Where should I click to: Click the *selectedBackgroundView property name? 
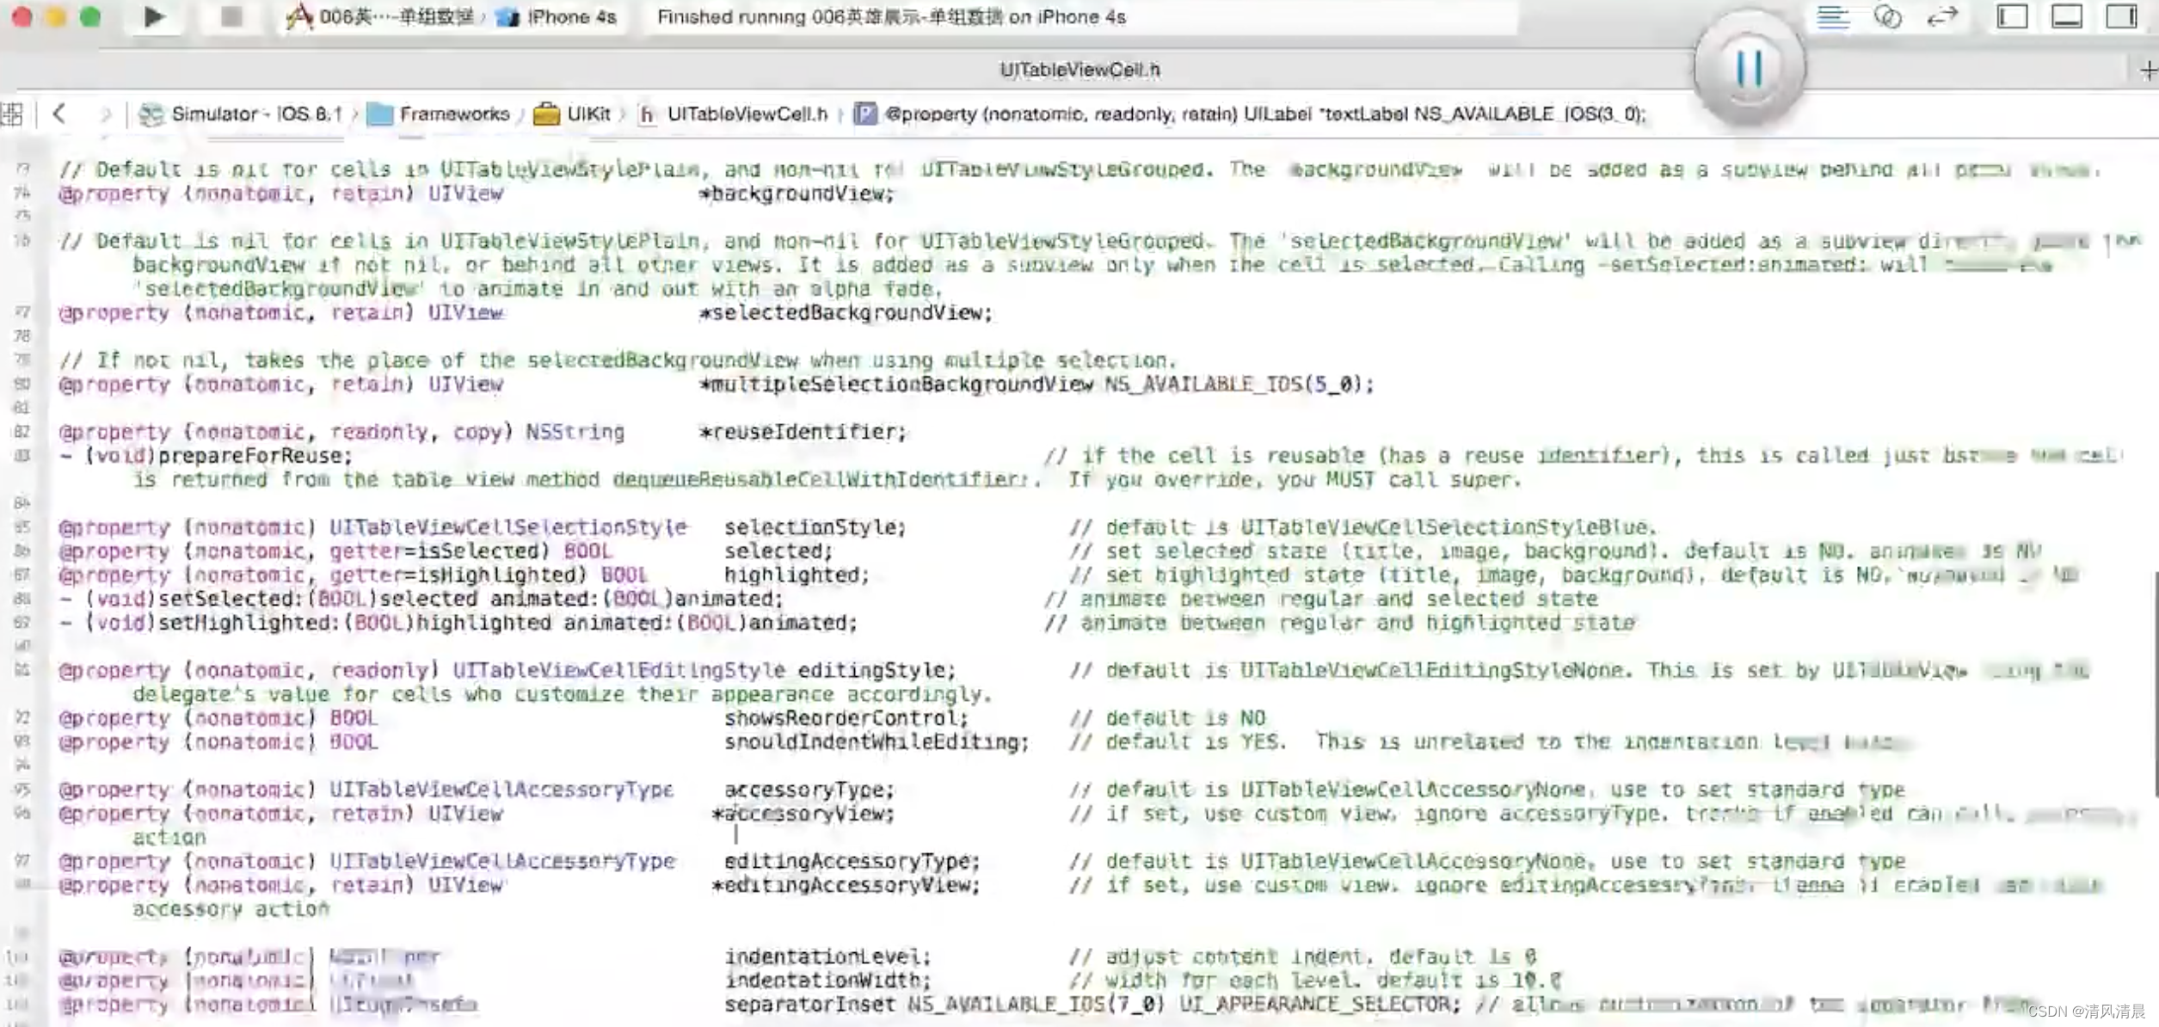tap(846, 313)
